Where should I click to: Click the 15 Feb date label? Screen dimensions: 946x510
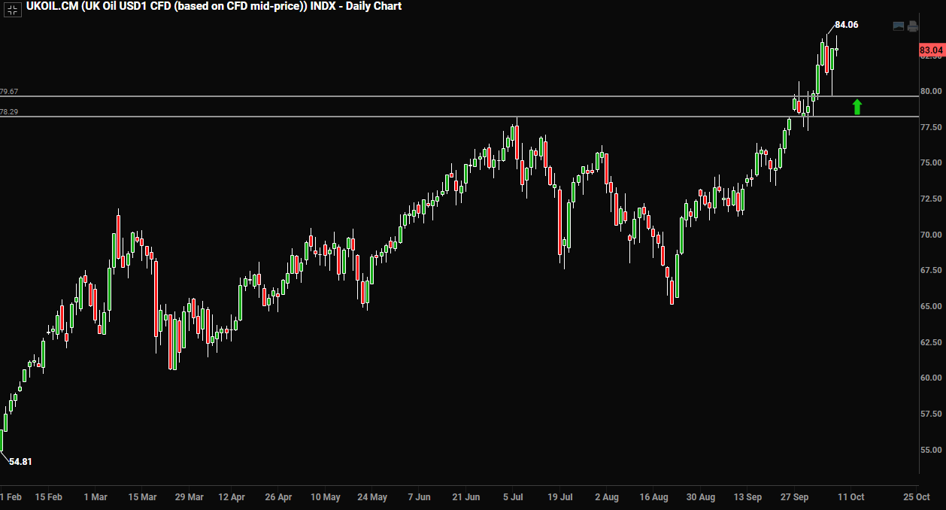click(50, 497)
